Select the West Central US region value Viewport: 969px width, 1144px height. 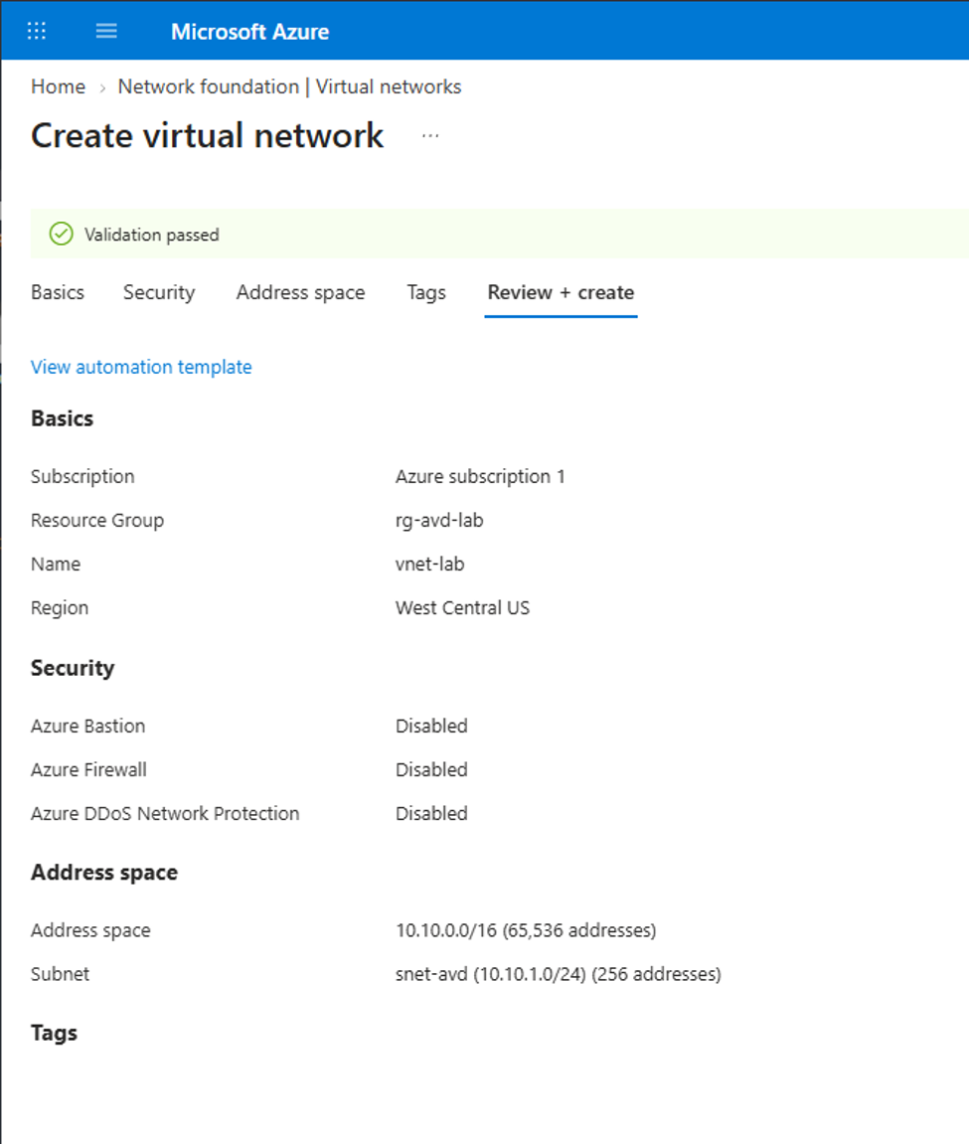pyautogui.click(x=462, y=607)
